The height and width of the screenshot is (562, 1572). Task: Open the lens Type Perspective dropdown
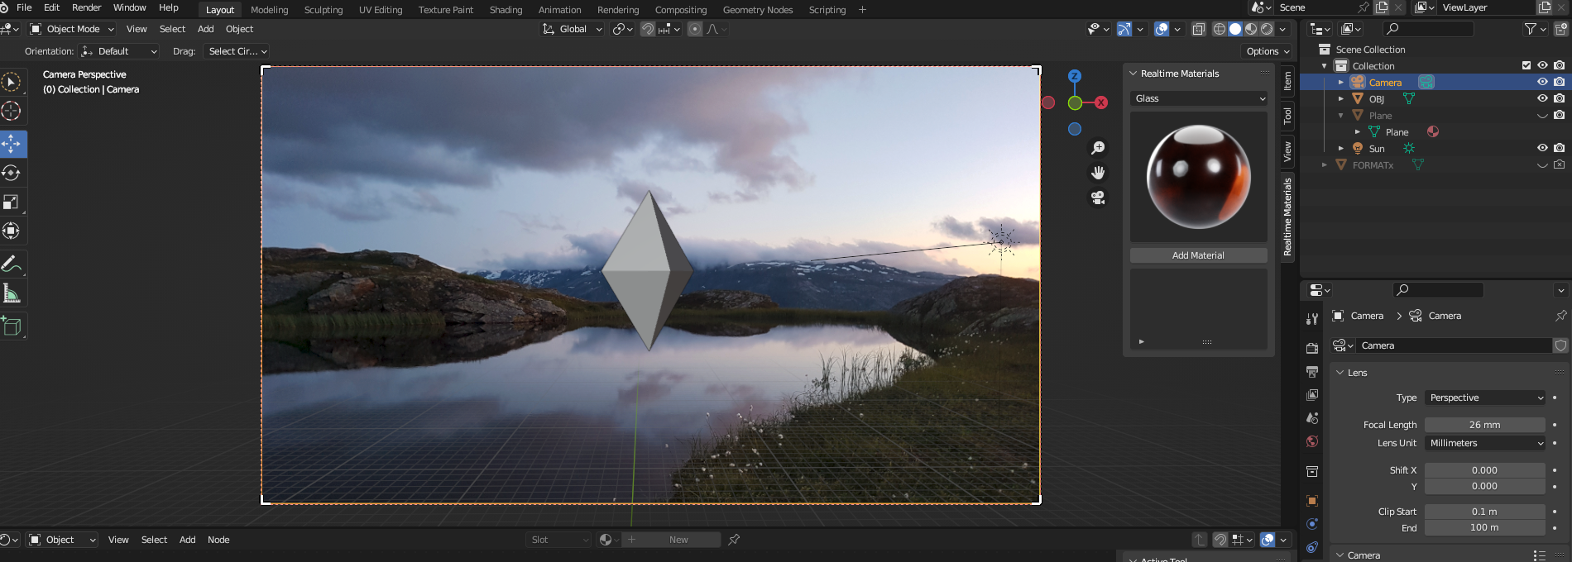(1484, 398)
